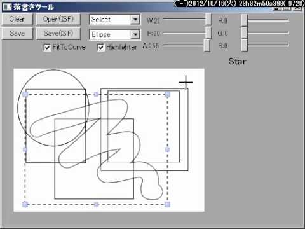Click the application icon in title bar

coord(7,7)
